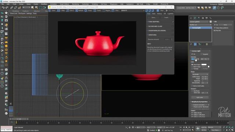This screenshot has height=132, width=235.
Task: Toggle the Visible in reflections checkbox
Action: pos(192,115)
